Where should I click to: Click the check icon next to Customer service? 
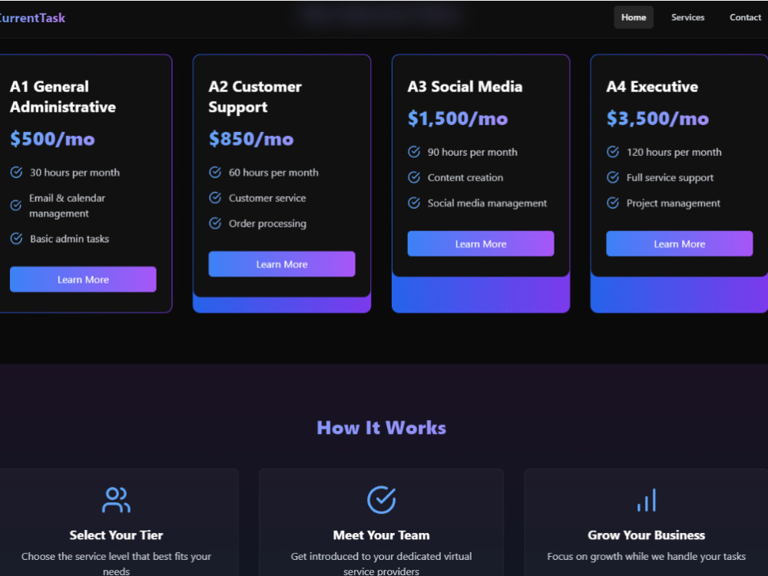pos(215,198)
